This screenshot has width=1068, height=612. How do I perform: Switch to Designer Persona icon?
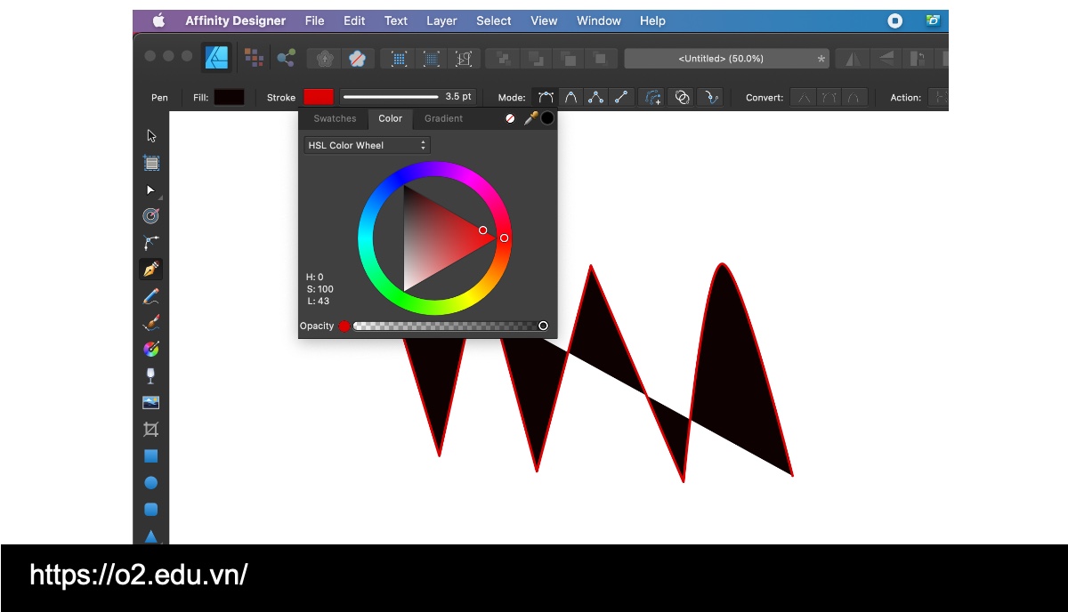pos(217,58)
